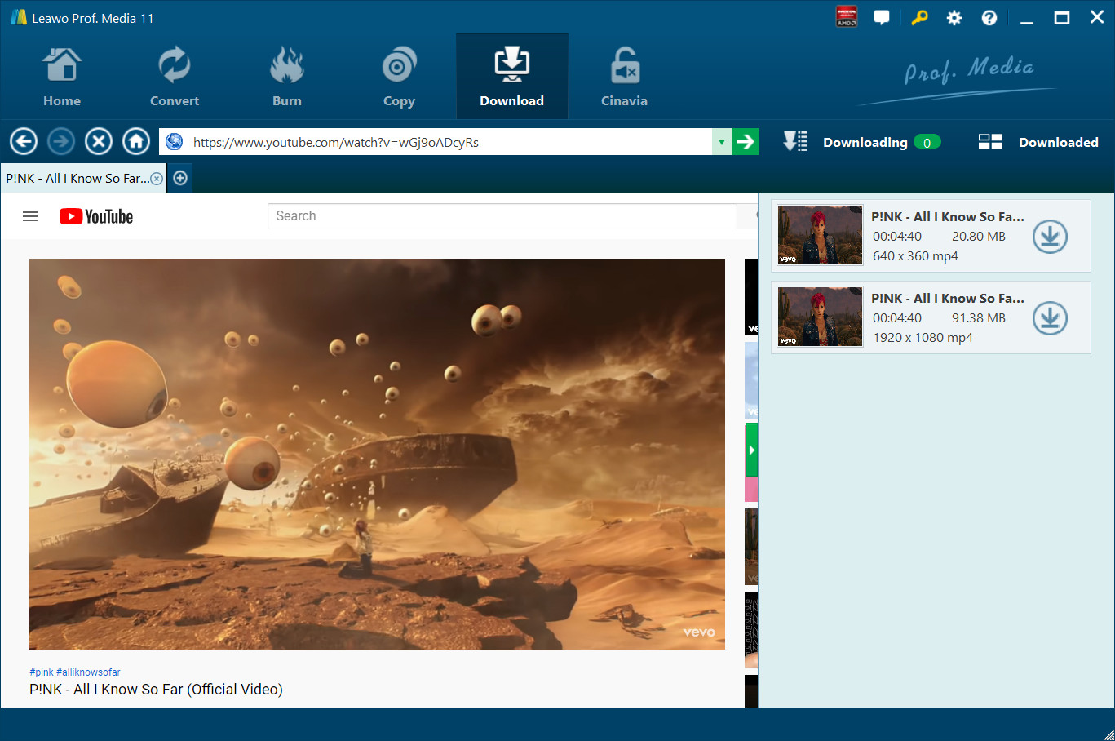Open the YouTube hamburger menu
The width and height of the screenshot is (1115, 741).
pos(30,216)
